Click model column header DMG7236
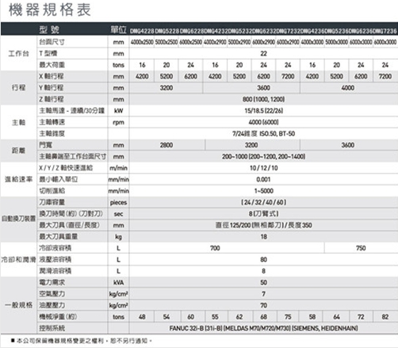The height and width of the screenshot is (348, 398). [385, 31]
